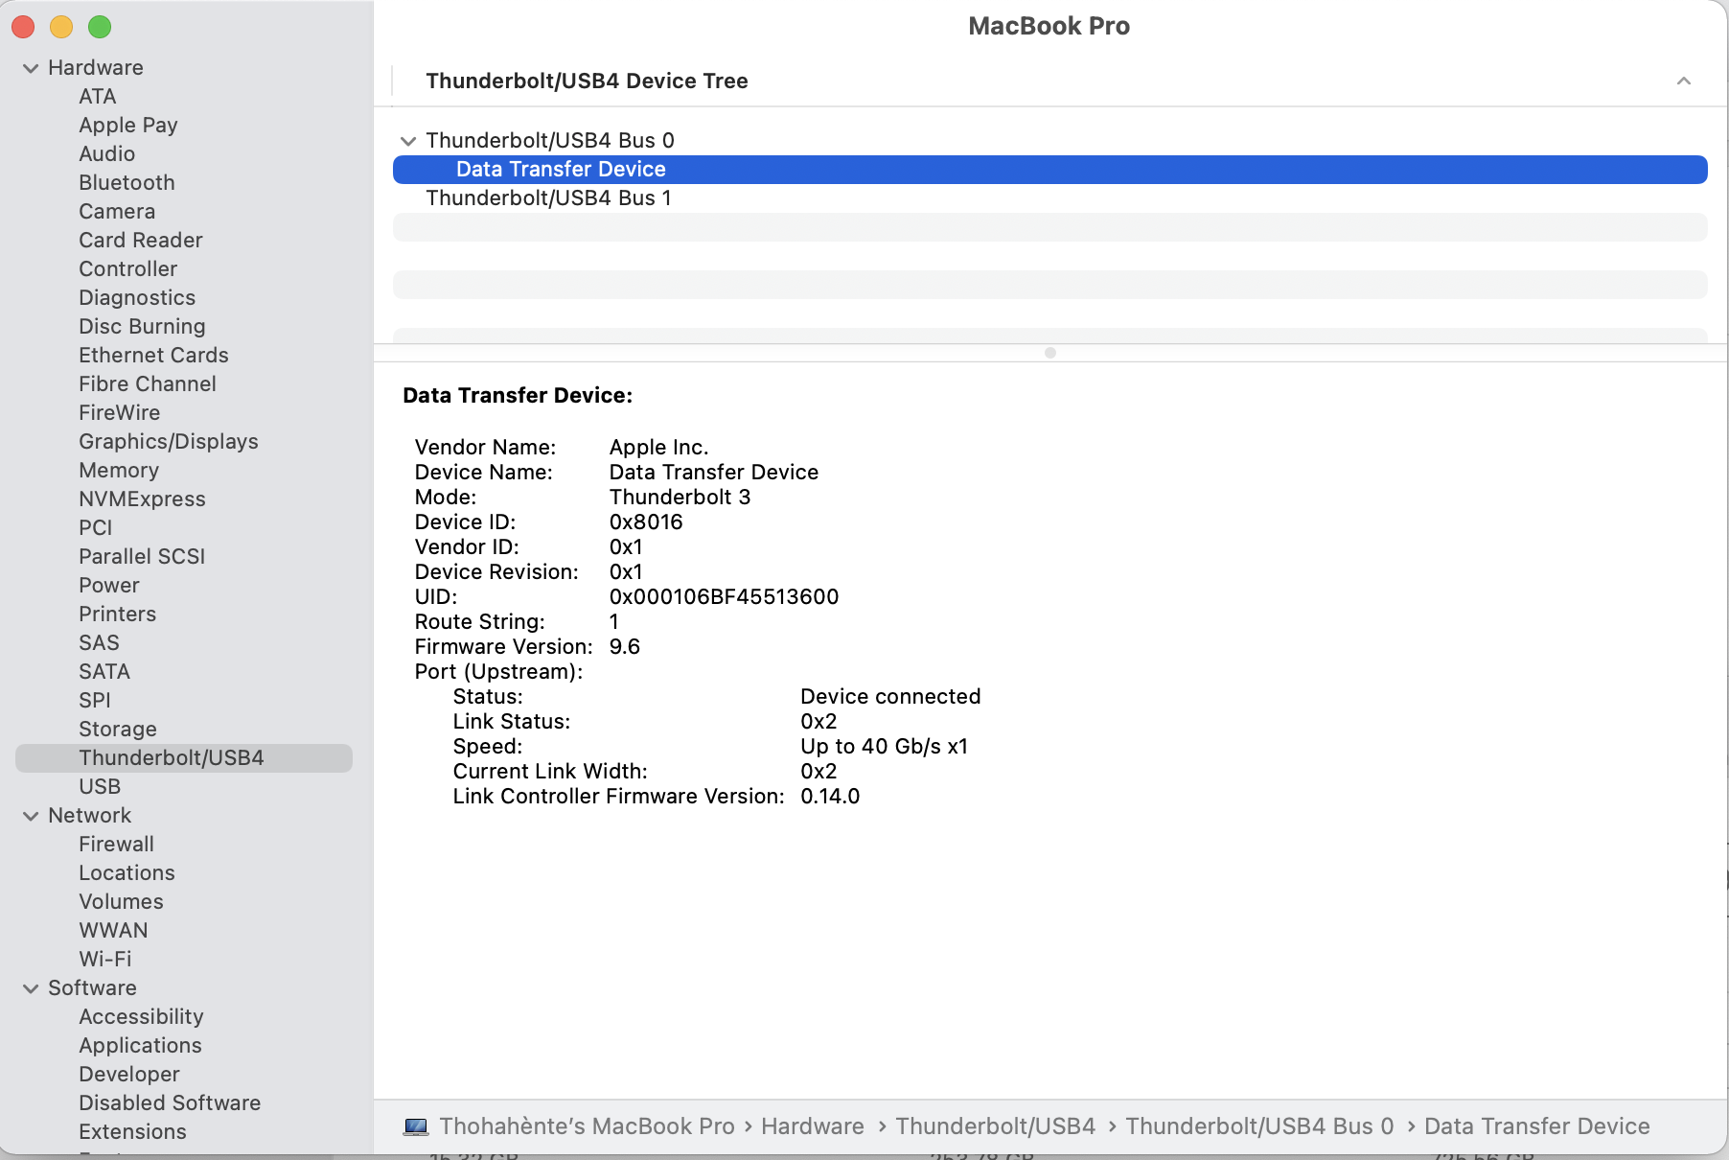The height and width of the screenshot is (1160, 1729).
Task: Select Memory in the sidebar
Action: point(119,471)
